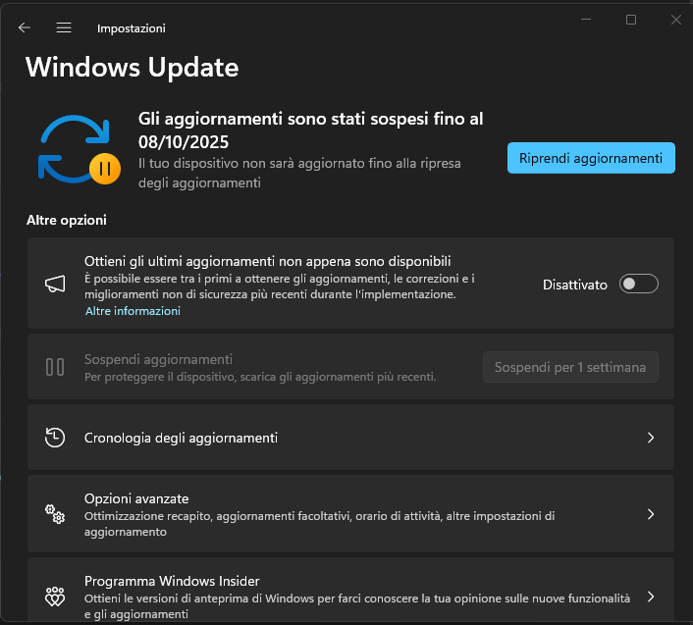Image resolution: width=693 pixels, height=625 pixels.
Task: Open the hamburger navigation menu
Action: (64, 27)
